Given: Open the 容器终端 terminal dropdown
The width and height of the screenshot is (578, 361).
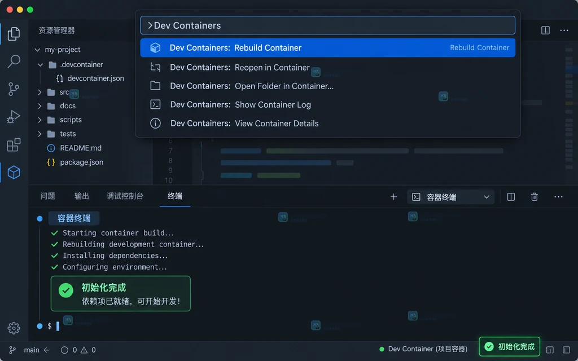Looking at the screenshot, I should coord(451,197).
